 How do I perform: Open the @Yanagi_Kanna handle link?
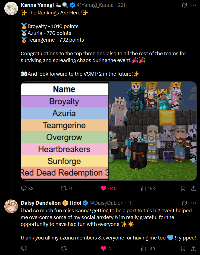point(95,5)
